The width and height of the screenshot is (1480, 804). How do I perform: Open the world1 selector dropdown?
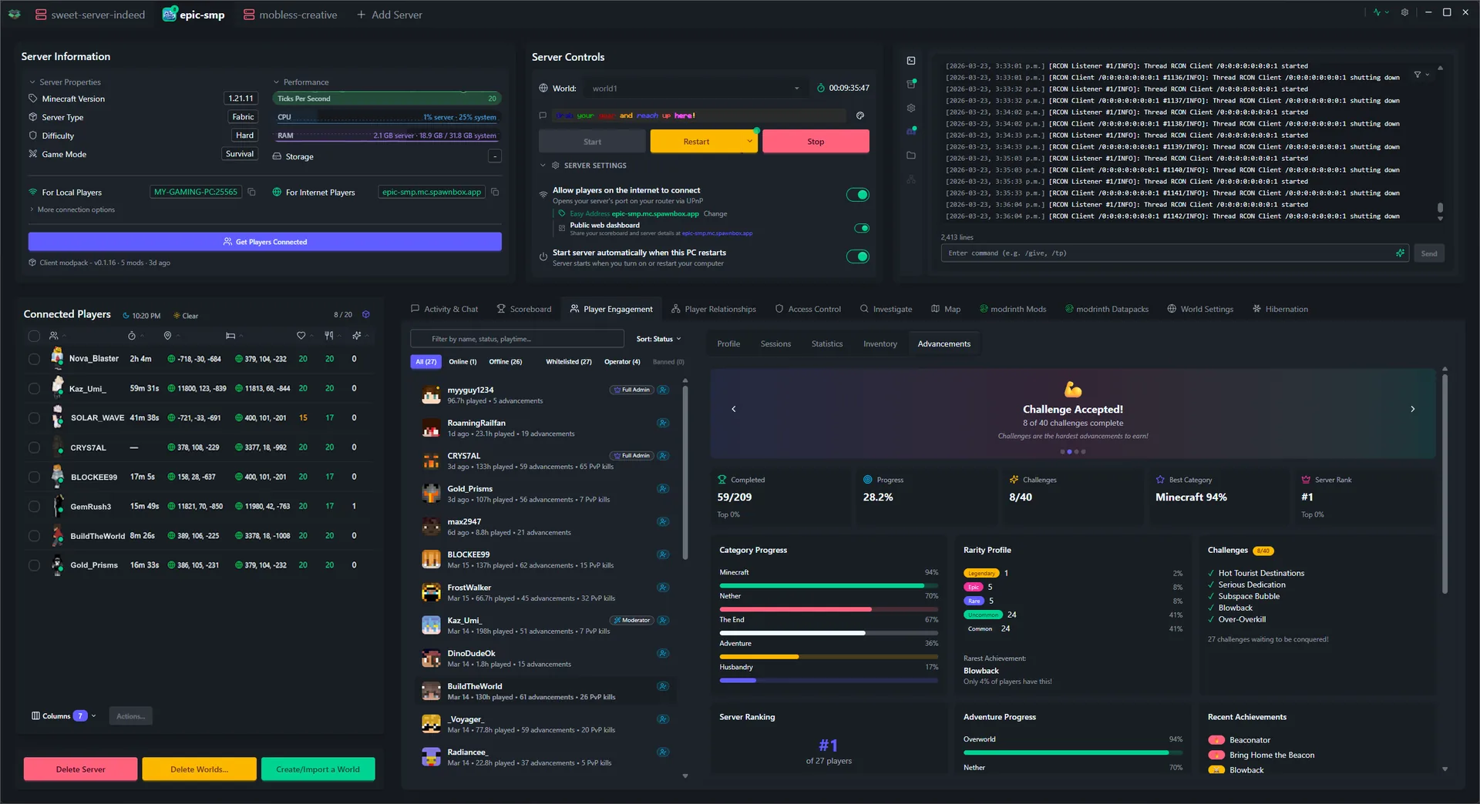(796, 88)
